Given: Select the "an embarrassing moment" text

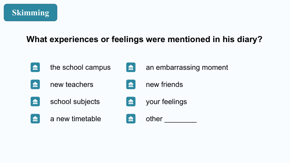Looking at the screenshot, I should tap(187, 67).
